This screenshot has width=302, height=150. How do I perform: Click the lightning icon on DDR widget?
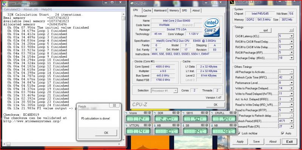pos(155,113)
